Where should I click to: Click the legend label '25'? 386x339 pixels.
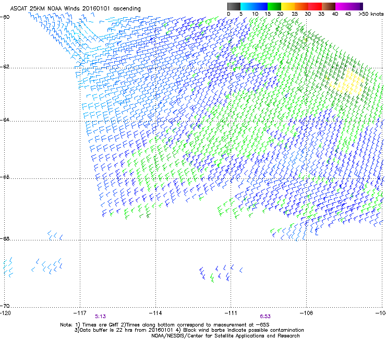pyautogui.click(x=295, y=14)
